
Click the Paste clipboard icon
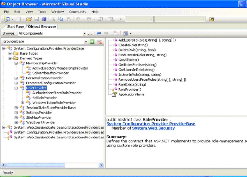pyautogui.click(x=69, y=19)
